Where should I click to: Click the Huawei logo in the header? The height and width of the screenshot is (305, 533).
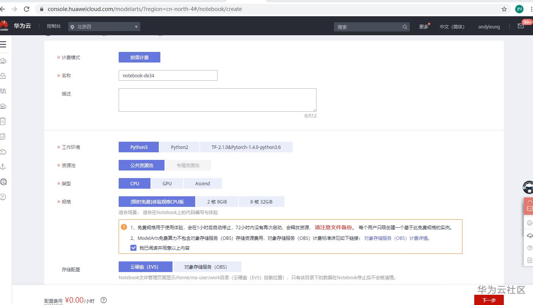click(x=4, y=26)
